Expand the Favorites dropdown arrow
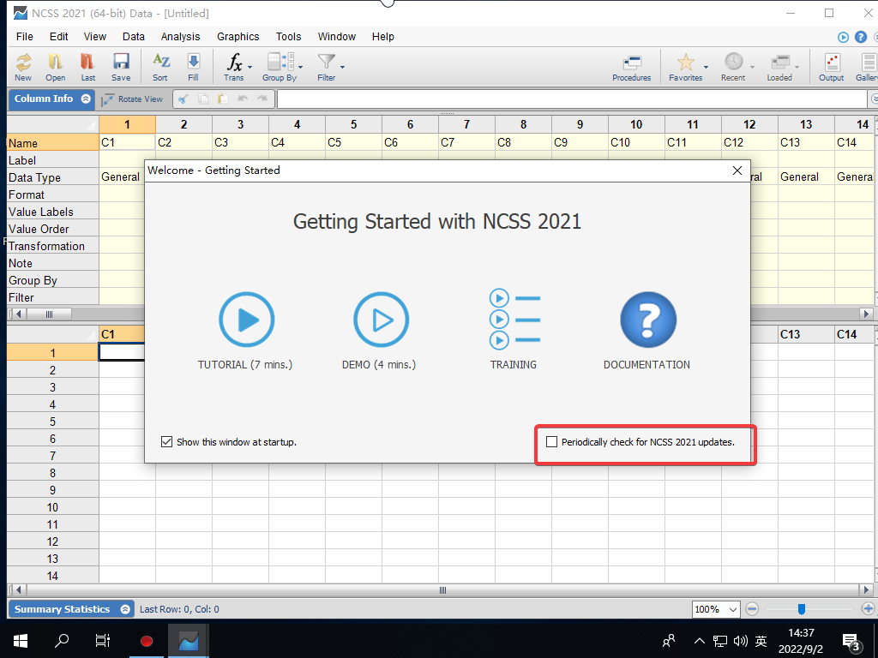 (x=707, y=67)
